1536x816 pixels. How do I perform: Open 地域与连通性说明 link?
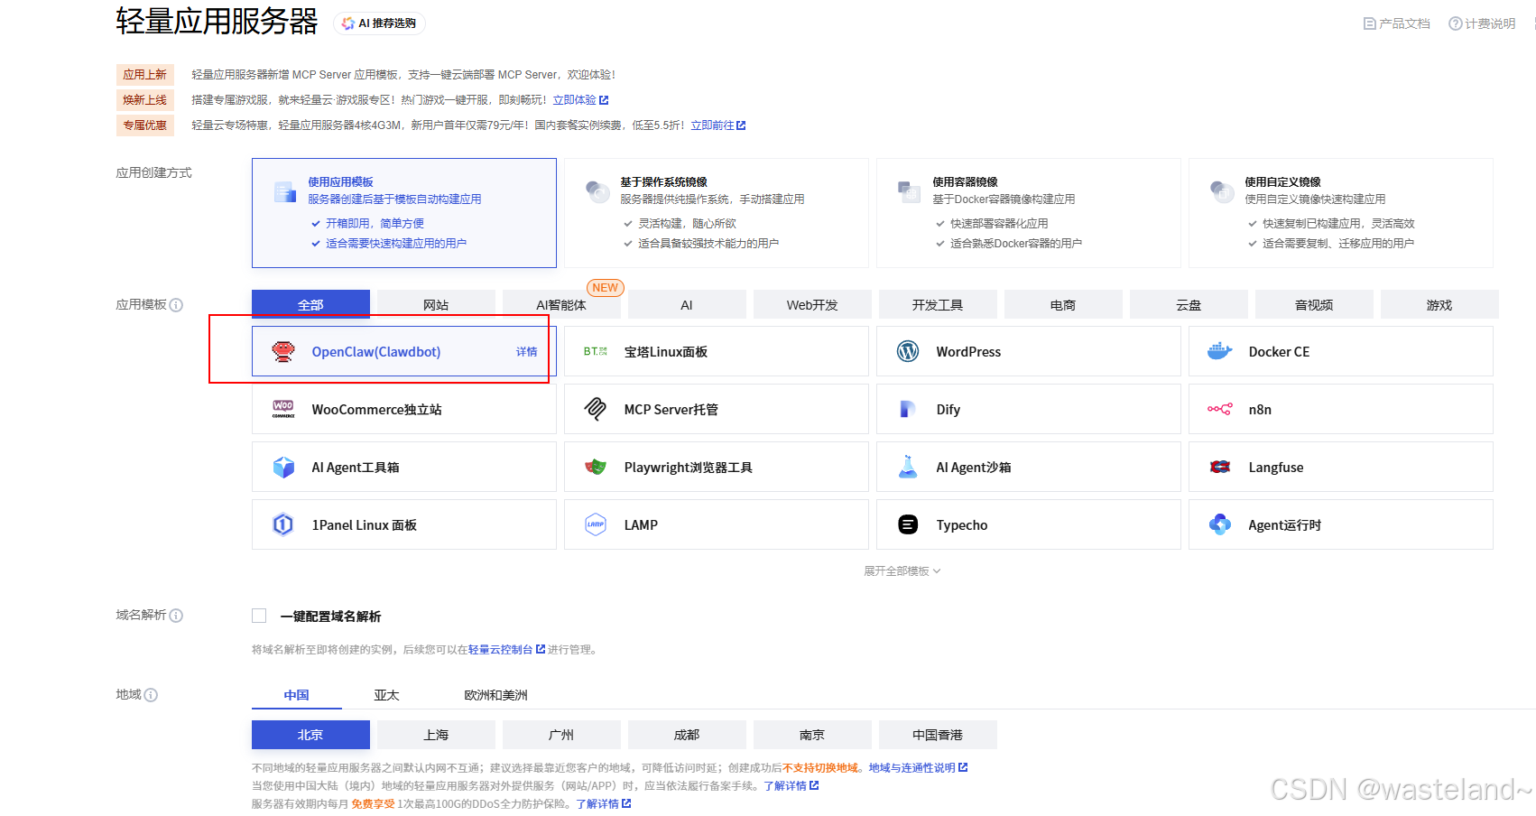click(x=918, y=768)
